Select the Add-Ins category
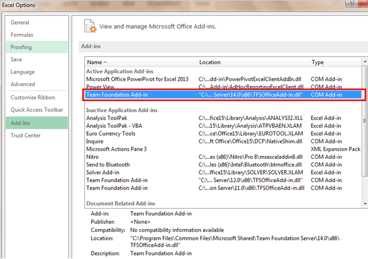The width and height of the screenshot is (368, 259). click(36, 123)
